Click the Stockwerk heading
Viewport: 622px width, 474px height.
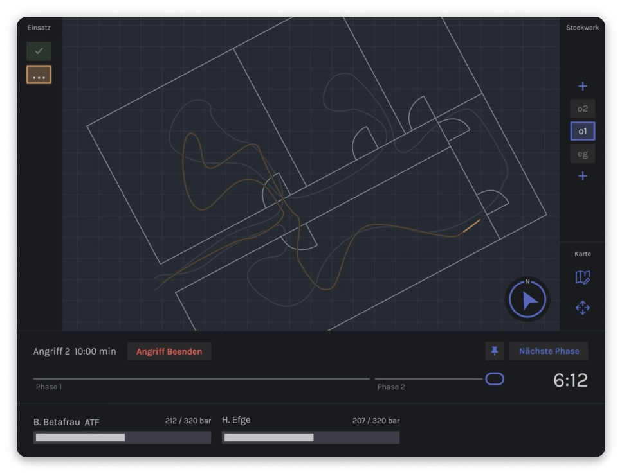582,28
